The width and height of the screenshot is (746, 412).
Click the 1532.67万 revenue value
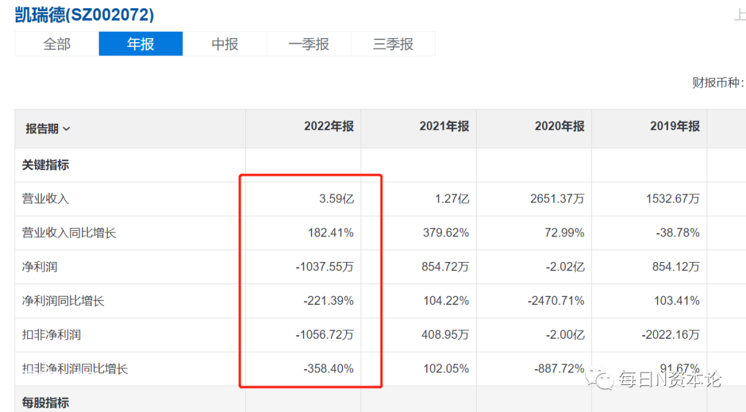(673, 198)
